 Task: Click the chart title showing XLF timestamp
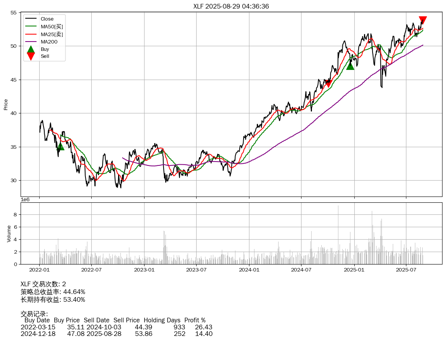pyautogui.click(x=231, y=6)
